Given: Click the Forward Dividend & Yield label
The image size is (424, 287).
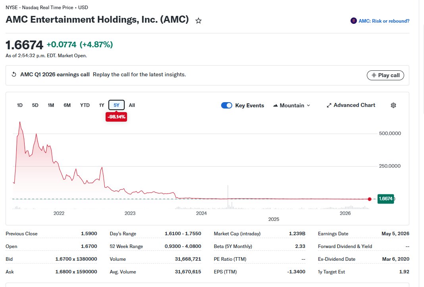Looking at the screenshot, I should 345,246.
